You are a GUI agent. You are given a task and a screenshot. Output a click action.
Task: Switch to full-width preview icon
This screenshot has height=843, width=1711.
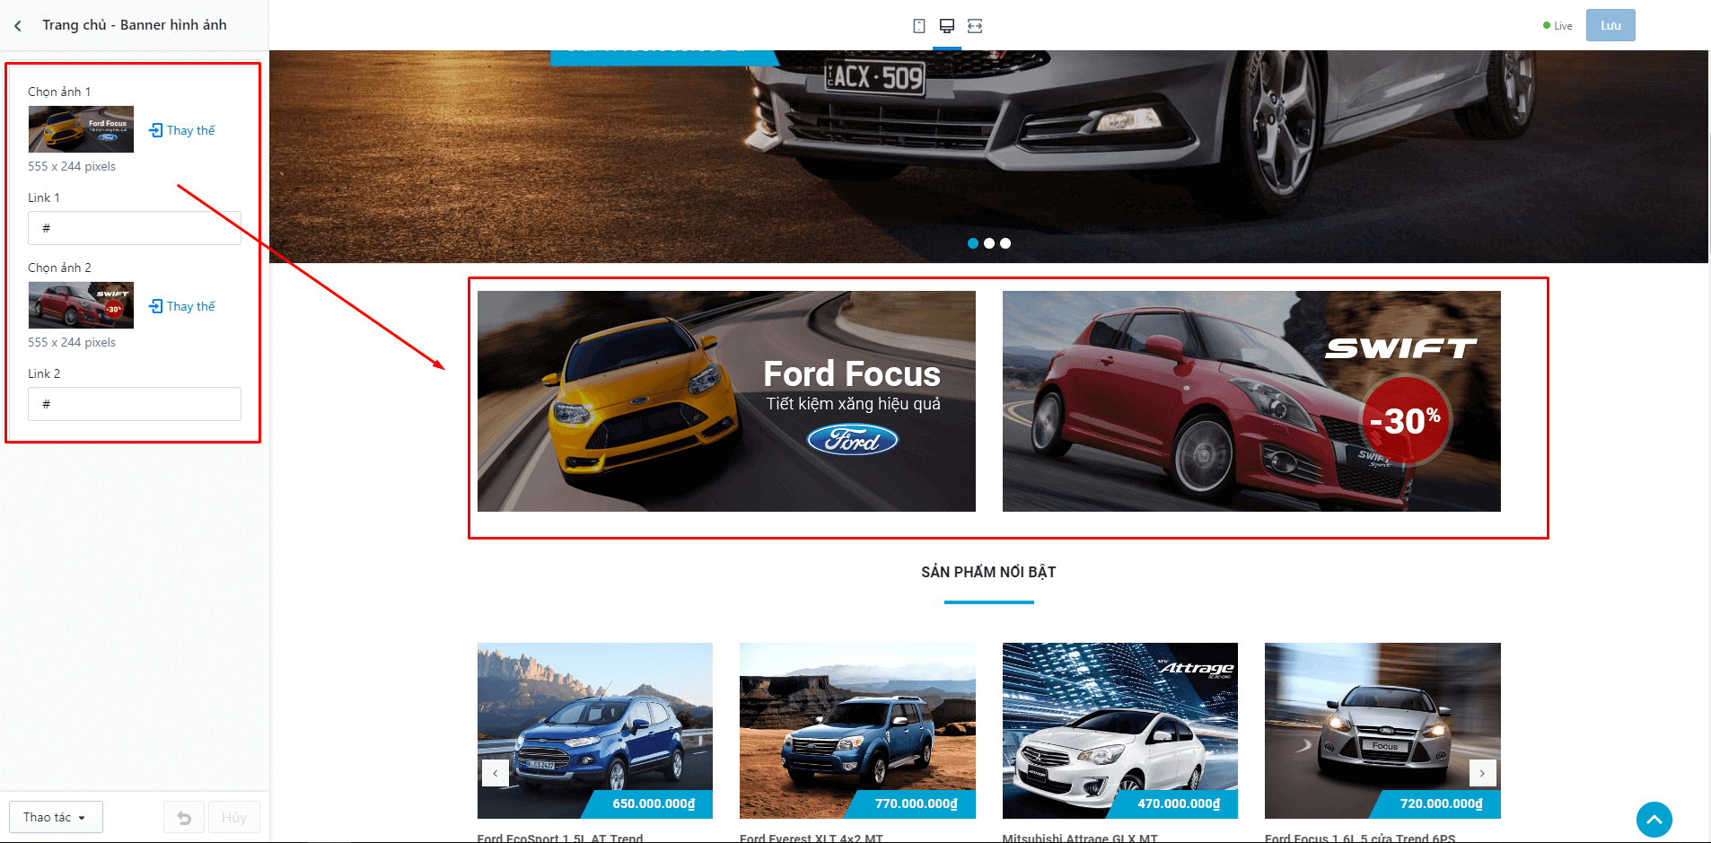[x=975, y=26]
